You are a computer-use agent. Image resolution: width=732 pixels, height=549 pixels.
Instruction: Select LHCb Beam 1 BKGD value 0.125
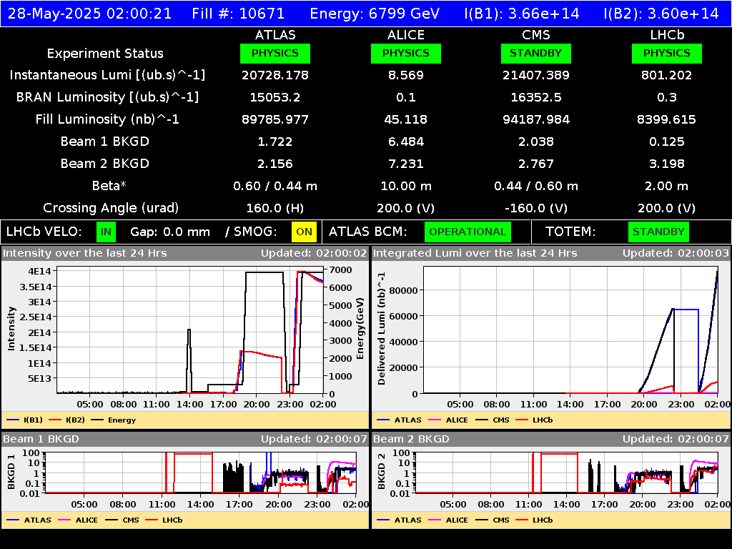[667, 142]
